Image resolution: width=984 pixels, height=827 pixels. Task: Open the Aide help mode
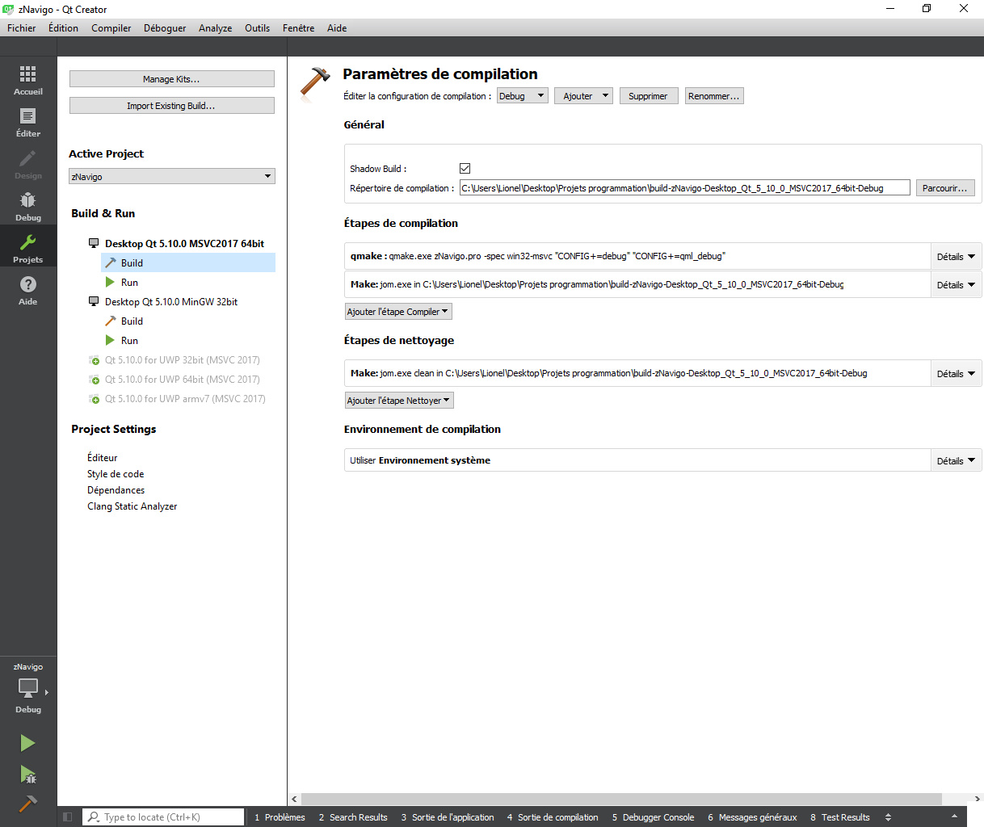tap(27, 291)
